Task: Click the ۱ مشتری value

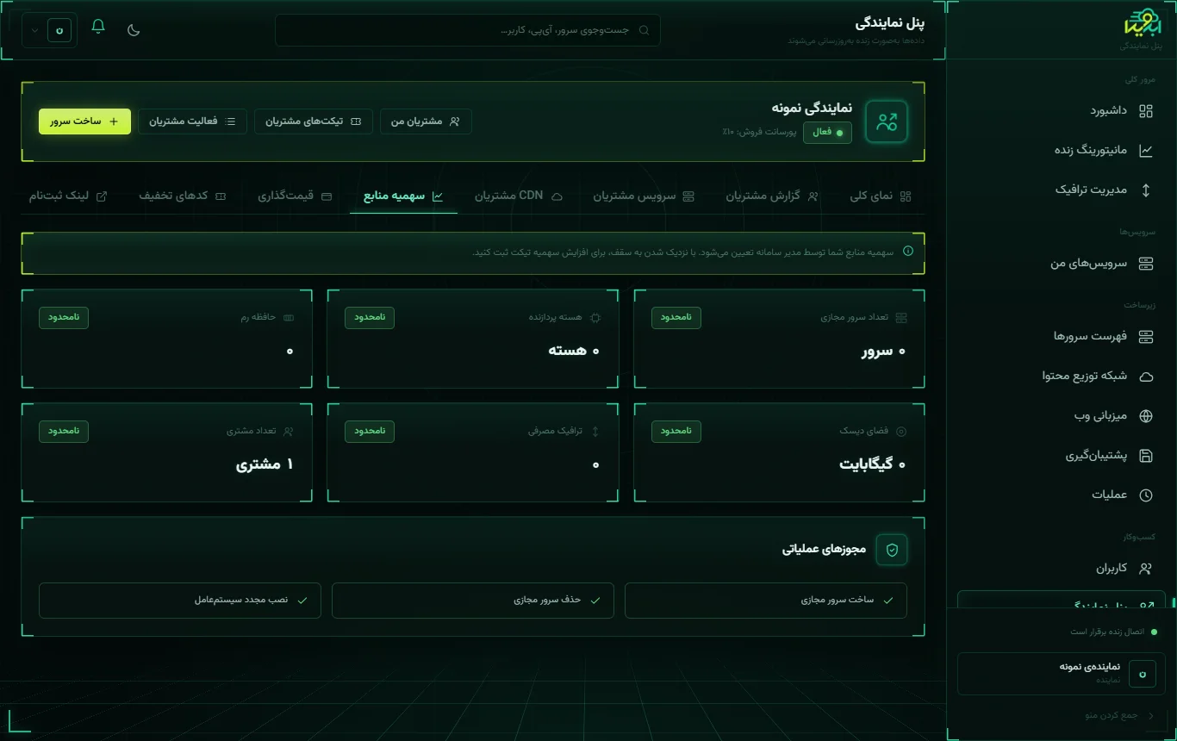Action: [265, 464]
